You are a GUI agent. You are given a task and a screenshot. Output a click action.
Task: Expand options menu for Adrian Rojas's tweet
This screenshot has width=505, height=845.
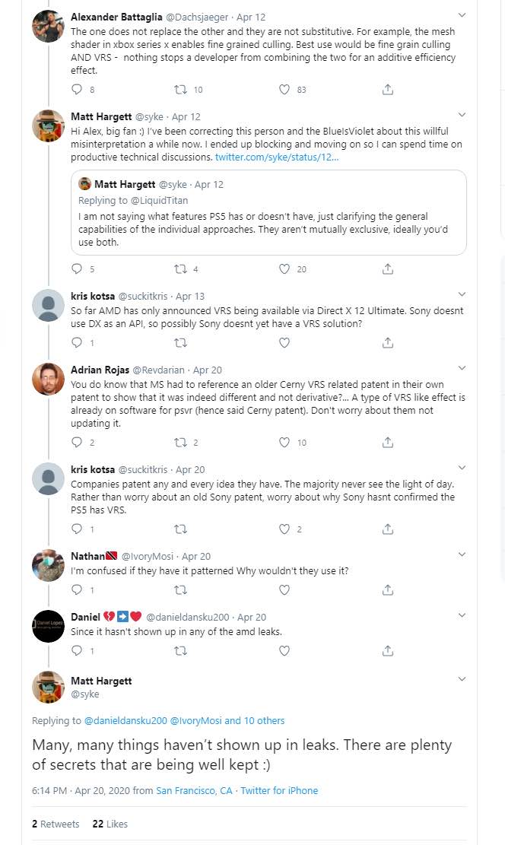coord(462,369)
